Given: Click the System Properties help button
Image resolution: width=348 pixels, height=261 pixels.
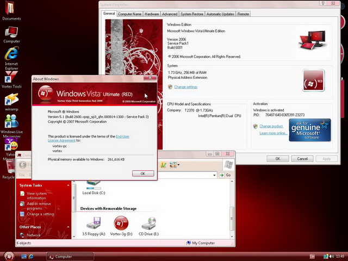Looking at the screenshot, I should (324, 3).
